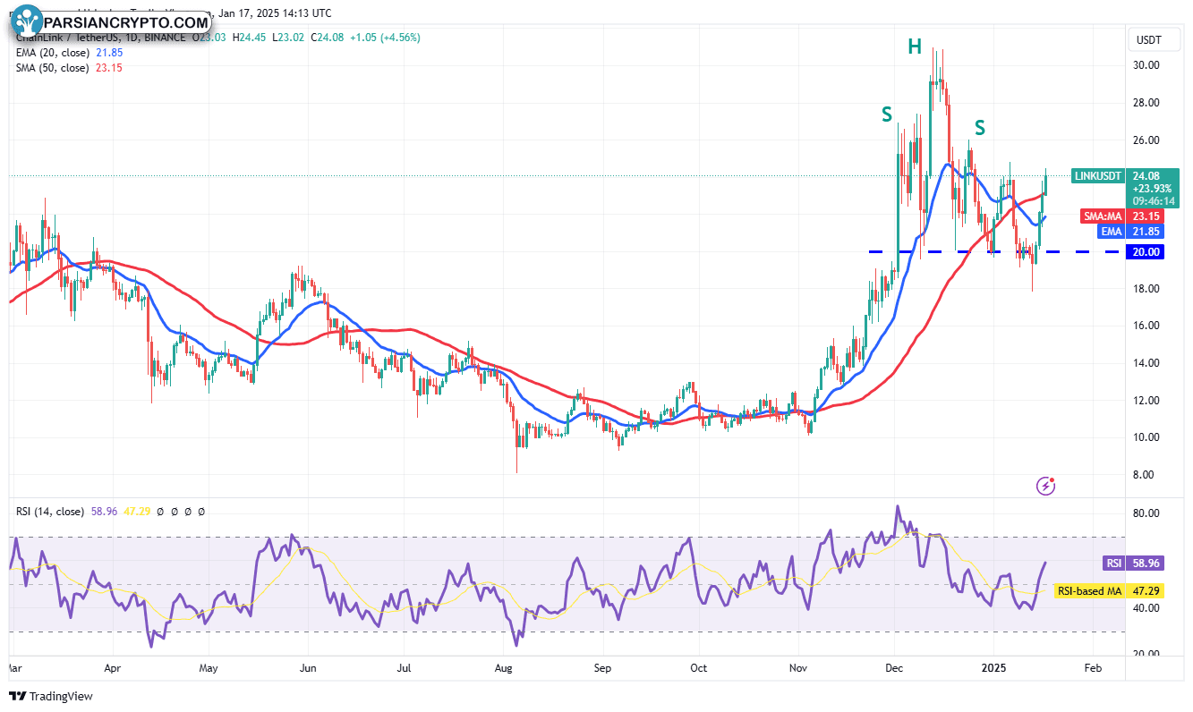Click the 18.00 price axis value

1146,288
